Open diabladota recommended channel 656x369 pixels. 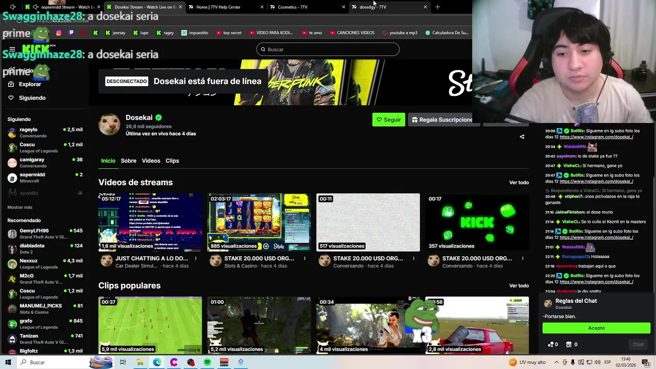point(45,249)
